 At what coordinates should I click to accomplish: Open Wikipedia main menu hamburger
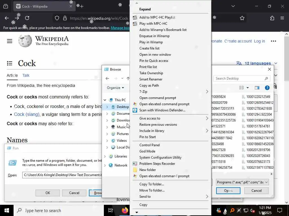[10, 41]
